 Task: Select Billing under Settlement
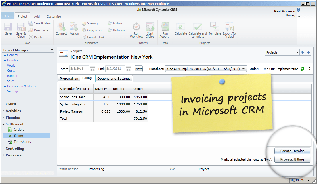pos(26,135)
